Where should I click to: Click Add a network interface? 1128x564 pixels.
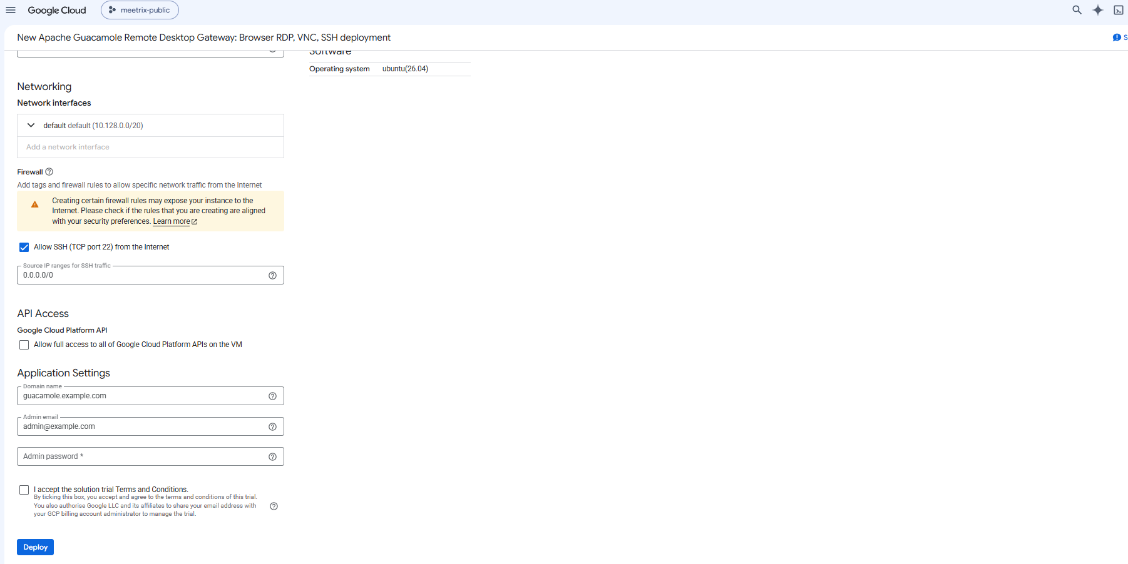tap(68, 147)
